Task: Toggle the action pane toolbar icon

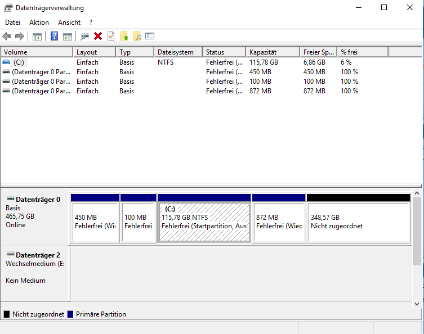Action: 68,37
